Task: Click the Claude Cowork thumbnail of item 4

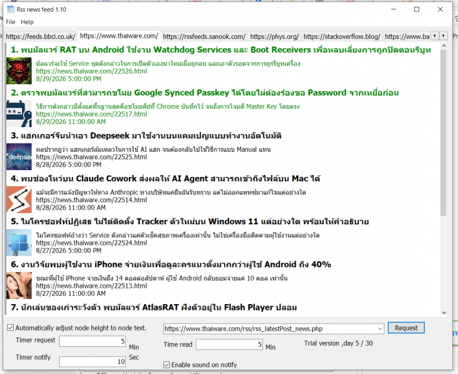Action: (19, 200)
